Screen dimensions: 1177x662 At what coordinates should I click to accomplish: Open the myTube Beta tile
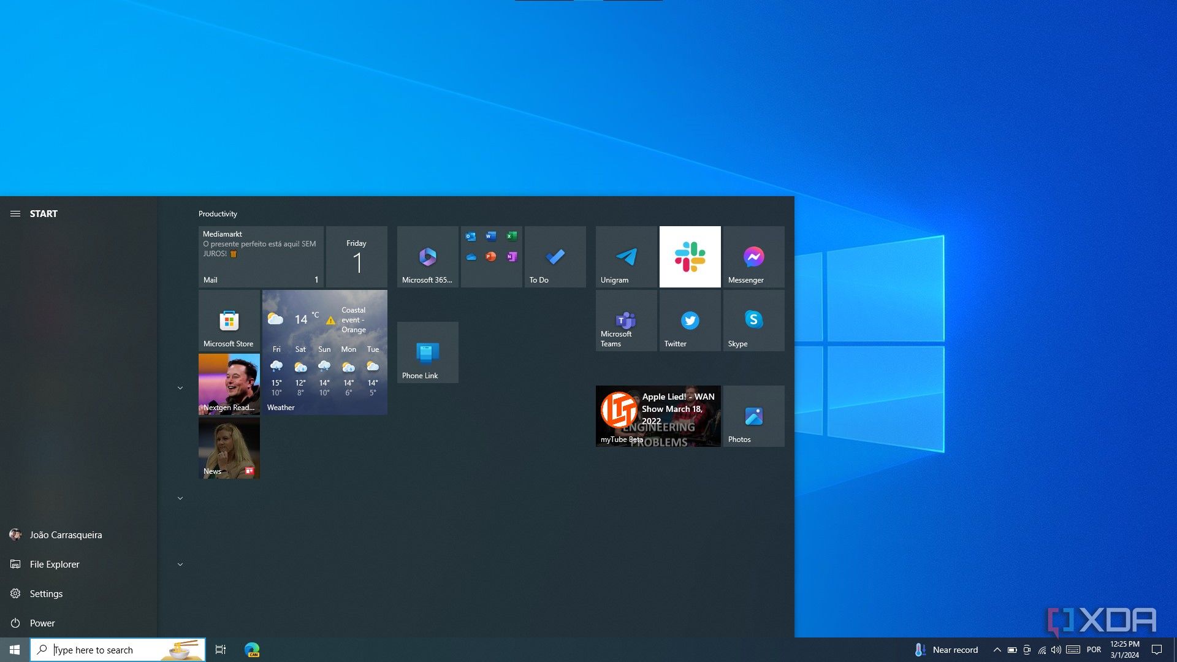[658, 416]
